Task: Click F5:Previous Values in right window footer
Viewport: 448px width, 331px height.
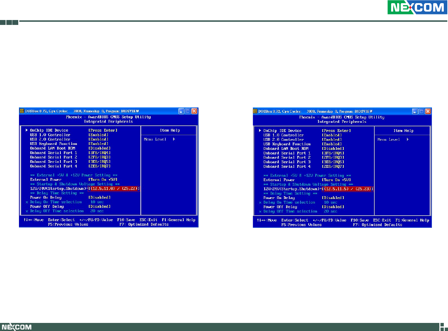Action: point(302,225)
